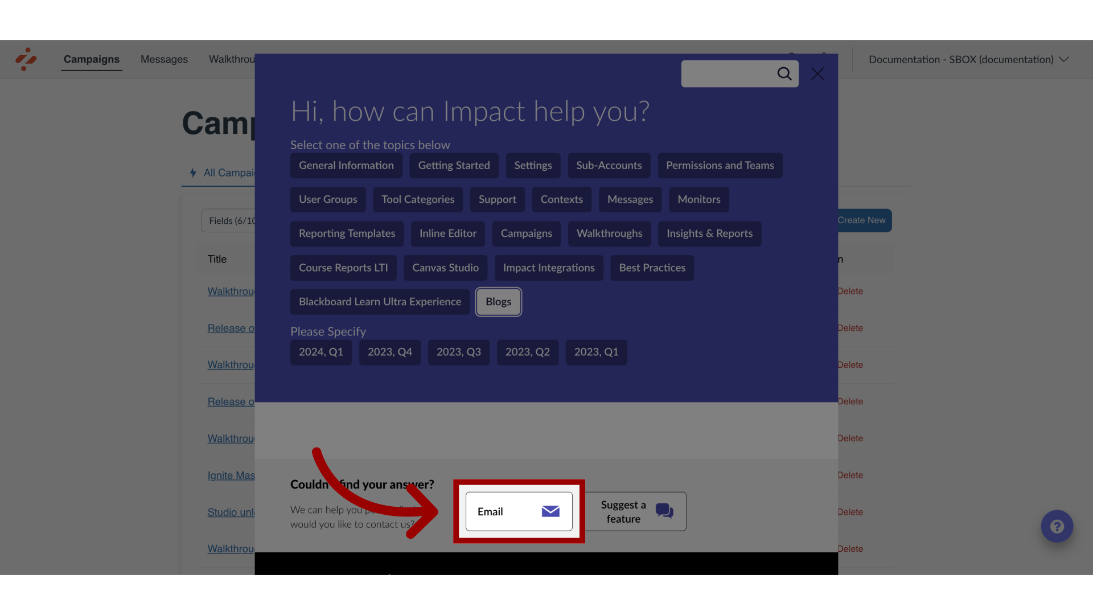The height and width of the screenshot is (615, 1093).
Task: Click the search icon in help dialog
Action: (783, 73)
